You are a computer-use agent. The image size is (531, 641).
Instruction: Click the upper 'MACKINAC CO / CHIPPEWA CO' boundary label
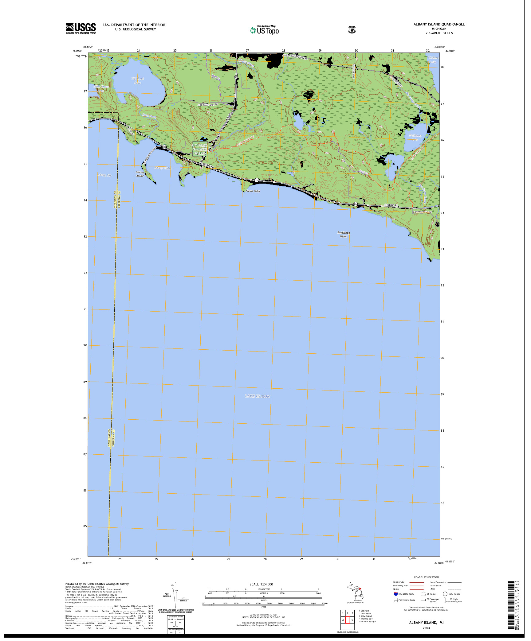pos(117,199)
